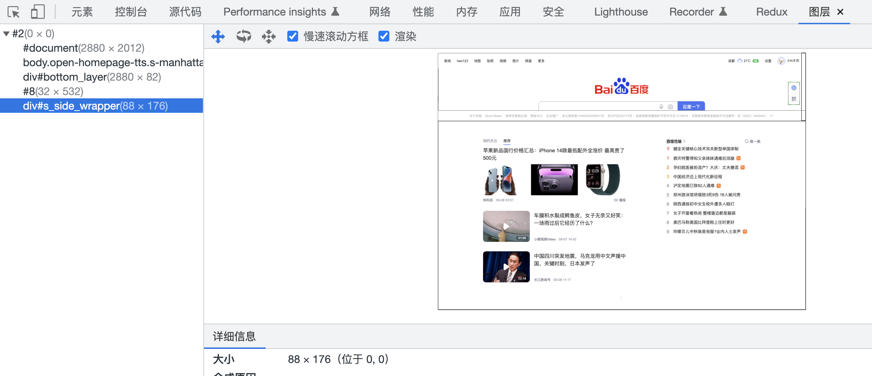Close the 图层 panel
The width and height of the screenshot is (872, 376).
(x=840, y=12)
